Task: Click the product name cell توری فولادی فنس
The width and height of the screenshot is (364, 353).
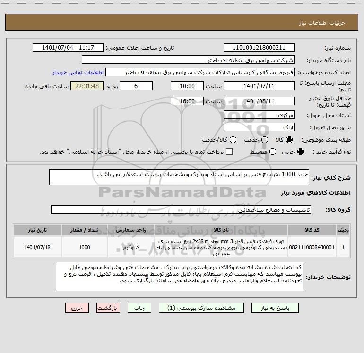Action: (221, 247)
